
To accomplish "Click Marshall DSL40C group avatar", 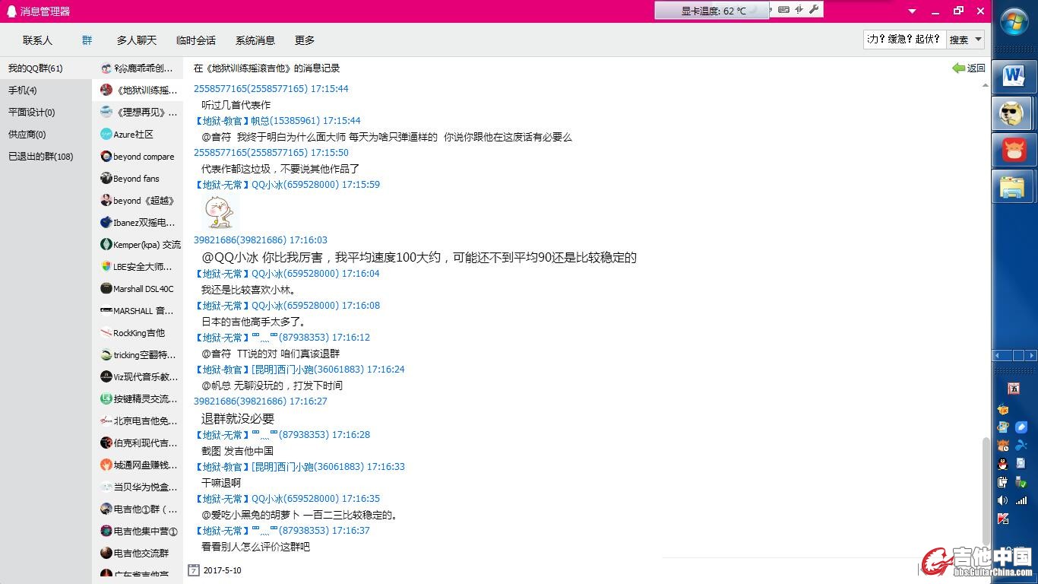I will [x=106, y=288].
